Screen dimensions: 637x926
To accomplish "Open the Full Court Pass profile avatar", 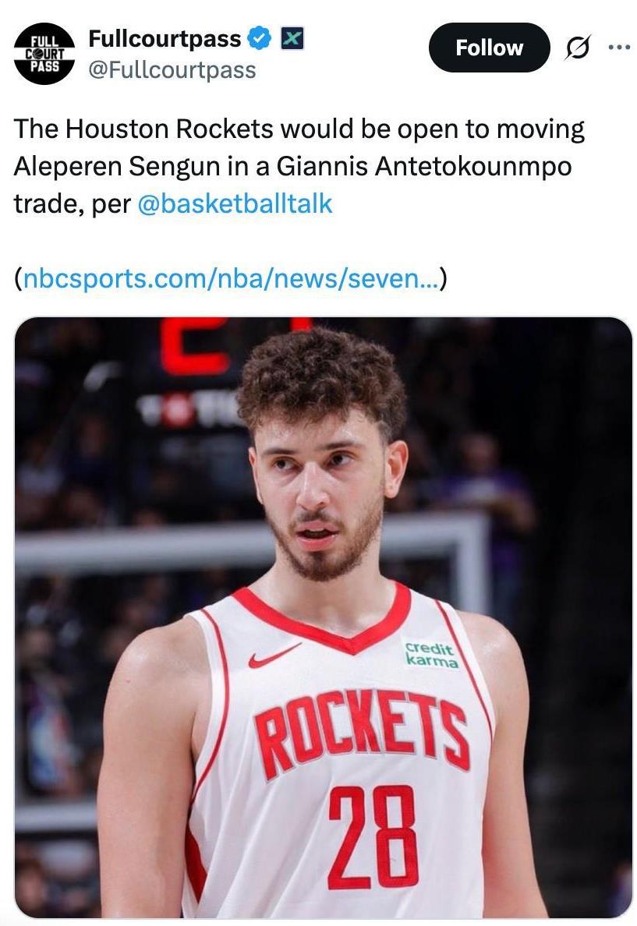I will (x=44, y=54).
